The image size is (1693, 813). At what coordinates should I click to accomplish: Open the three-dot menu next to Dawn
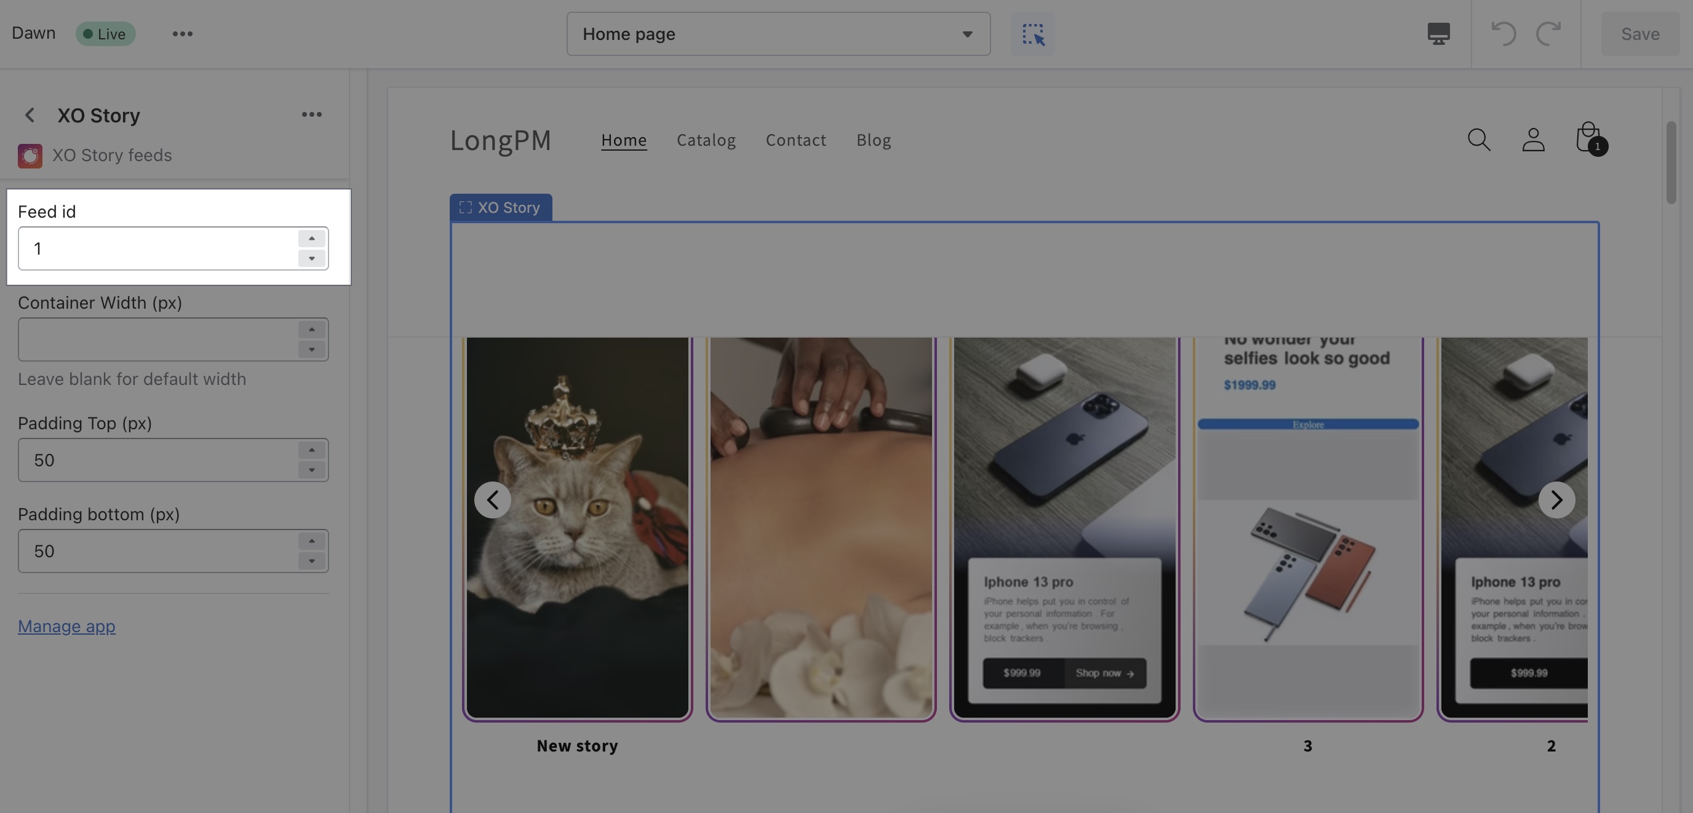[x=182, y=34]
